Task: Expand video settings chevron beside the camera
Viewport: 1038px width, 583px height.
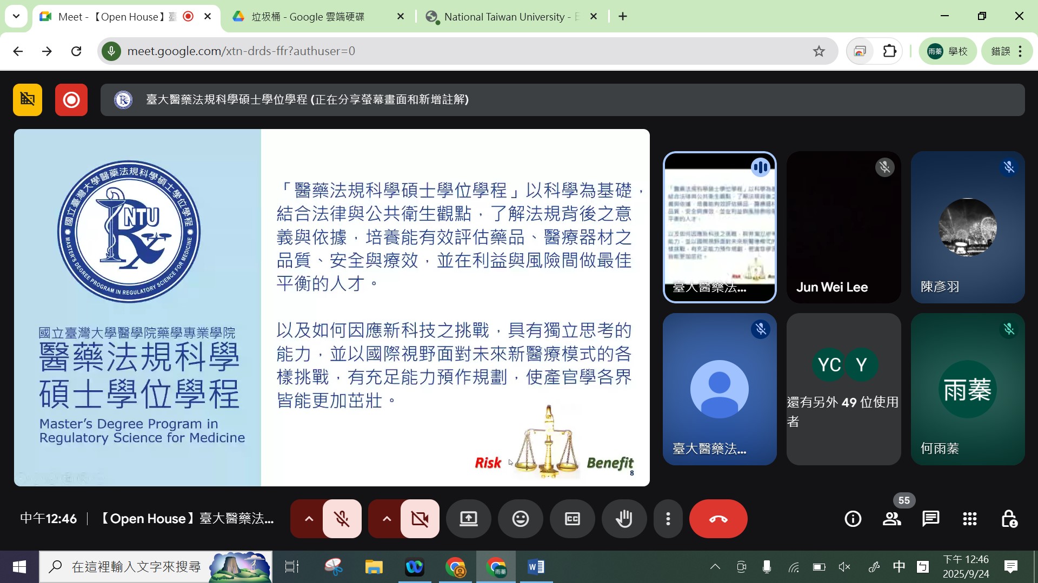Action: [387, 519]
